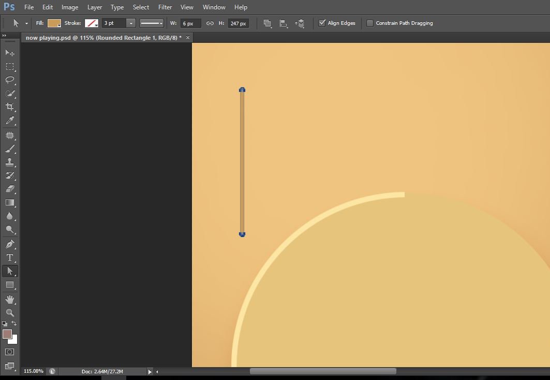The height and width of the screenshot is (380, 550).
Task: Open the Type menu
Action: point(117,7)
